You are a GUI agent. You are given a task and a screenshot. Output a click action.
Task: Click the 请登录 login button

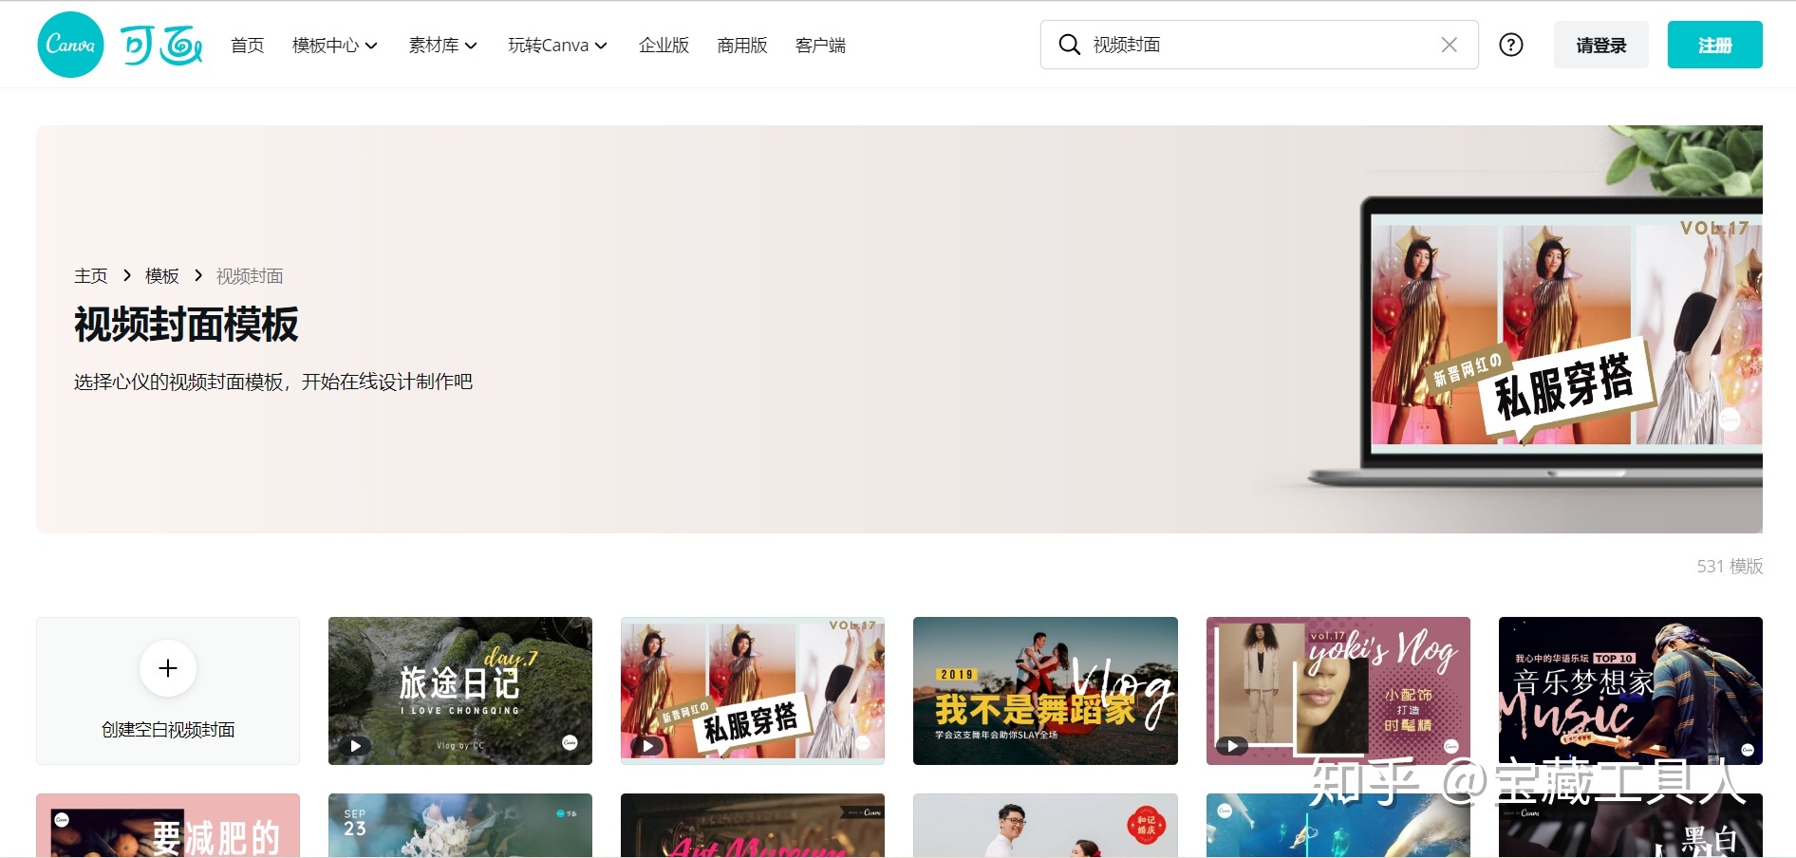click(1600, 46)
